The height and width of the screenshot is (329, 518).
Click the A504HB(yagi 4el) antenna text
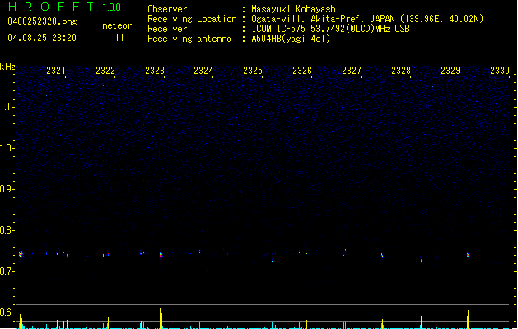291,39
